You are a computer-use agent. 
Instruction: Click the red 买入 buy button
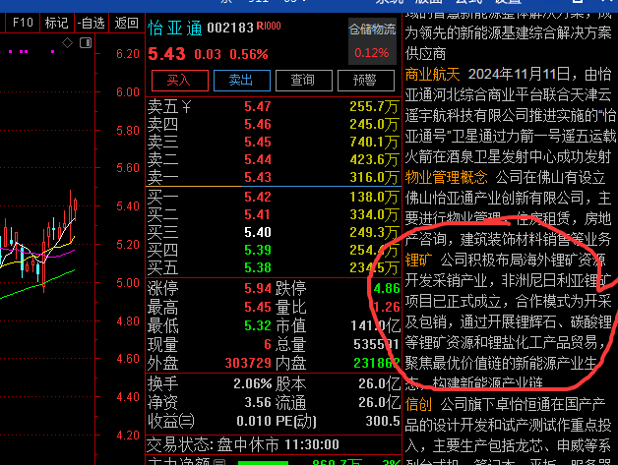point(180,81)
